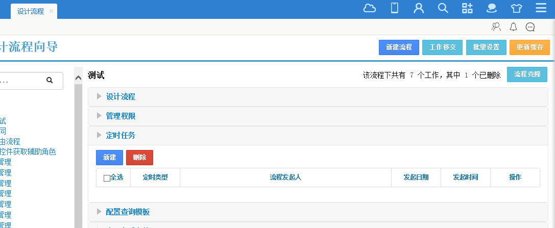This screenshot has width=555, height=228.
Task: Click the user profile icon
Action: pos(419,8)
